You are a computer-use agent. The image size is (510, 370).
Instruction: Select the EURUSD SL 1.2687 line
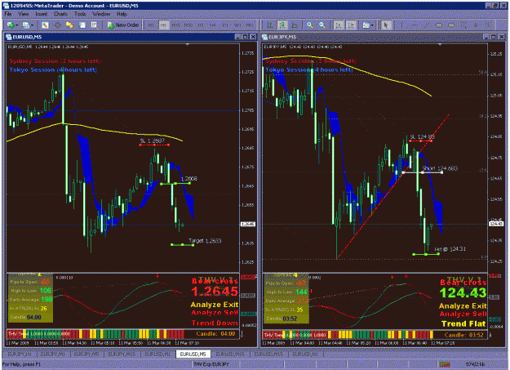(x=154, y=145)
